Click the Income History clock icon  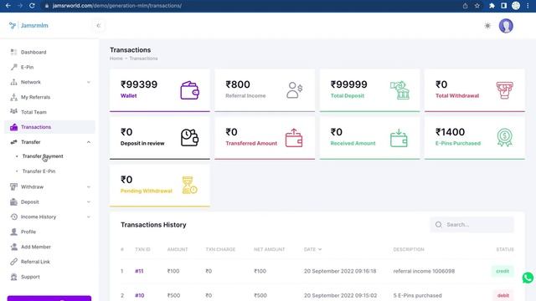pos(13,217)
